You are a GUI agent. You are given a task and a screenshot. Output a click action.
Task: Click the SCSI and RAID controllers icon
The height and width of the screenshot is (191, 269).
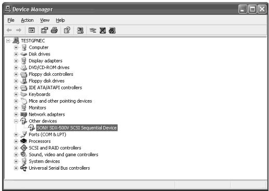[x=24, y=148]
